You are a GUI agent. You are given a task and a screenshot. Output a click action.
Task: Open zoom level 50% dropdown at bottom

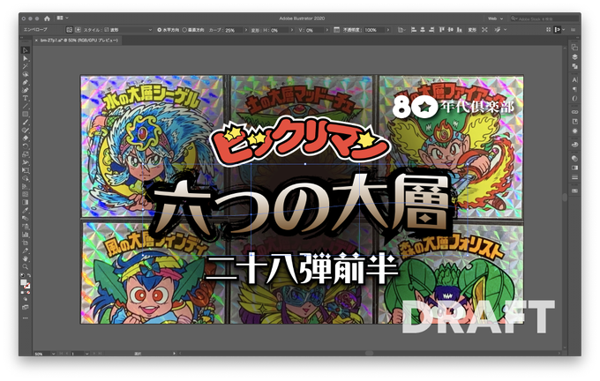click(53, 354)
